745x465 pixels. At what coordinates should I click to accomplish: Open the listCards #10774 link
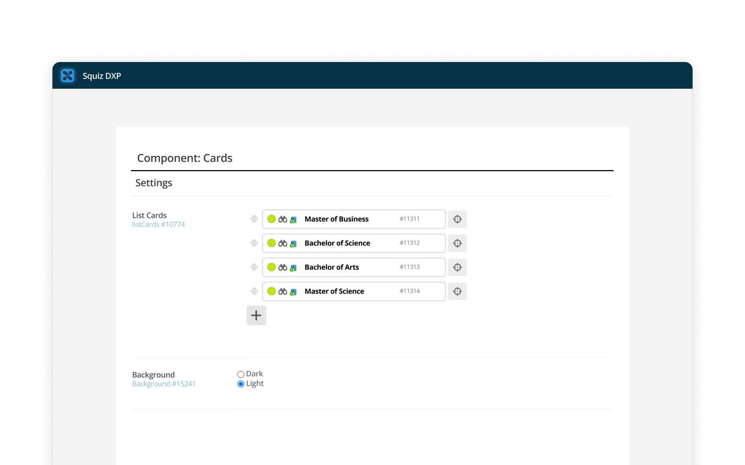coord(158,224)
